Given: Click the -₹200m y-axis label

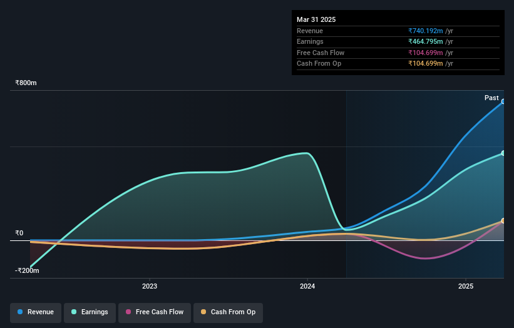Looking at the screenshot, I should [x=27, y=270].
